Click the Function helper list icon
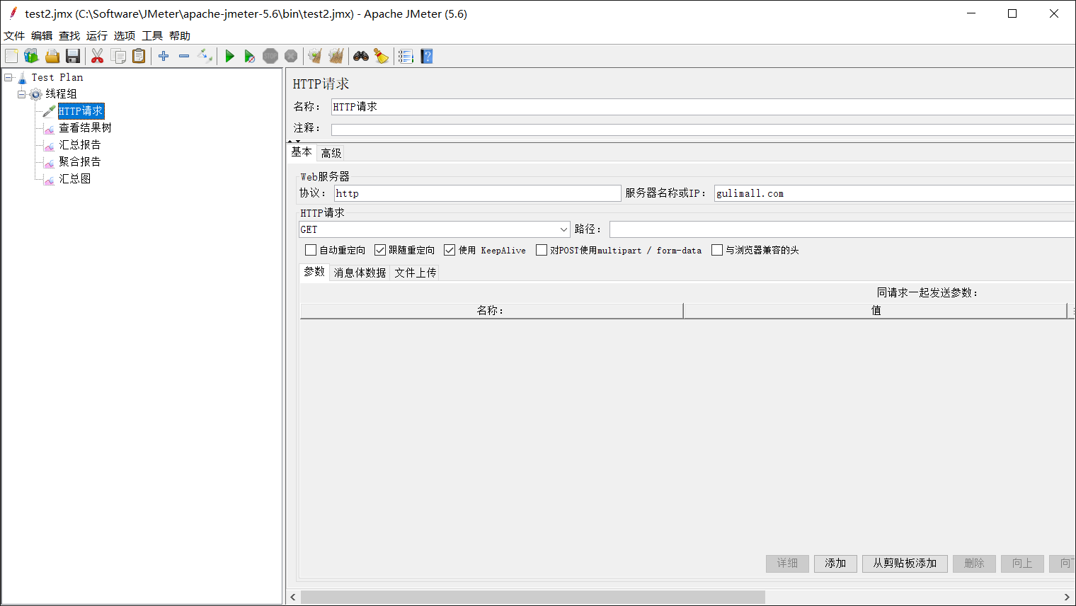 (406, 57)
